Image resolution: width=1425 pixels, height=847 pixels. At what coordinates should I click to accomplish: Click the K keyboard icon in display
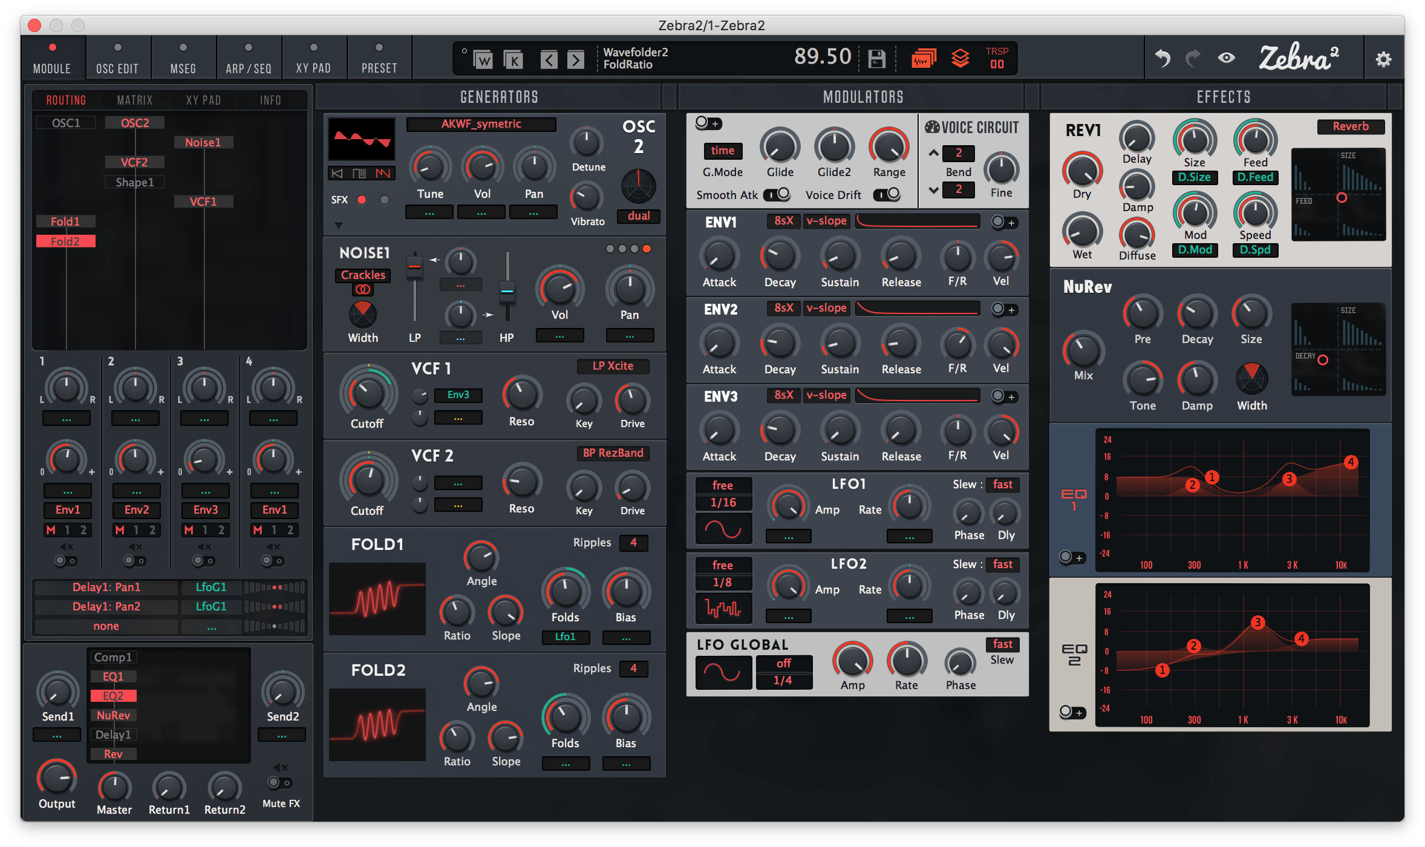514,60
